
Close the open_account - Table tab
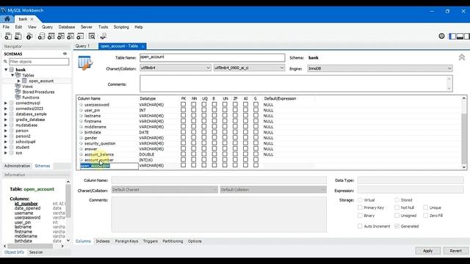coord(143,46)
